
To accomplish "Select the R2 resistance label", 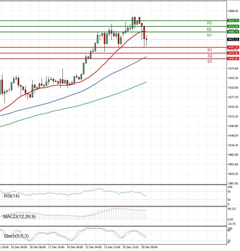I will tap(209, 30).
